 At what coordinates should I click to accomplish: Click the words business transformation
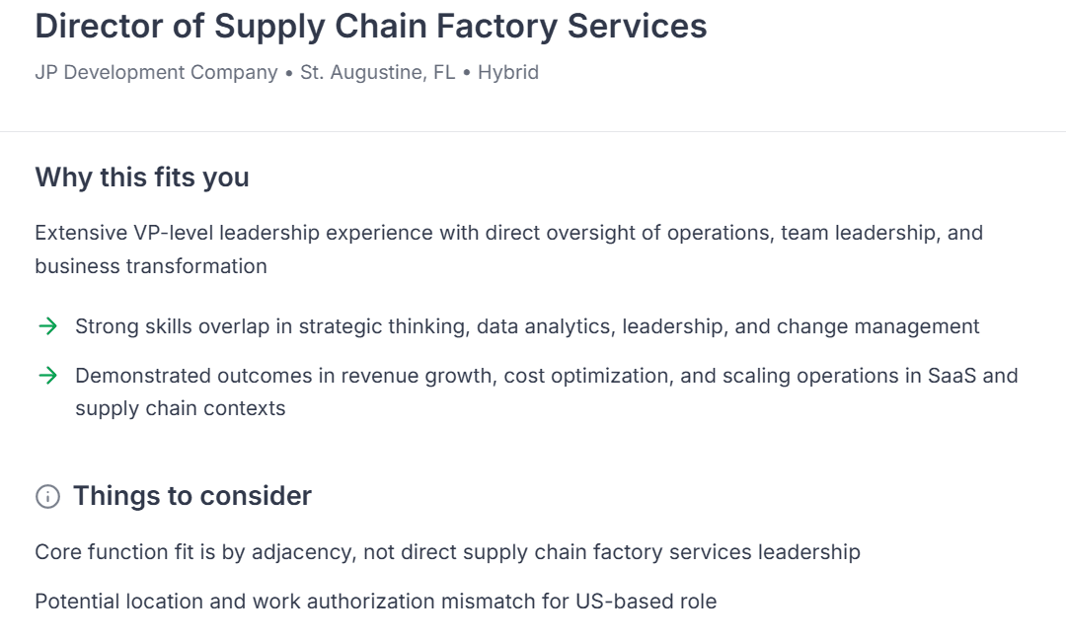point(151,266)
